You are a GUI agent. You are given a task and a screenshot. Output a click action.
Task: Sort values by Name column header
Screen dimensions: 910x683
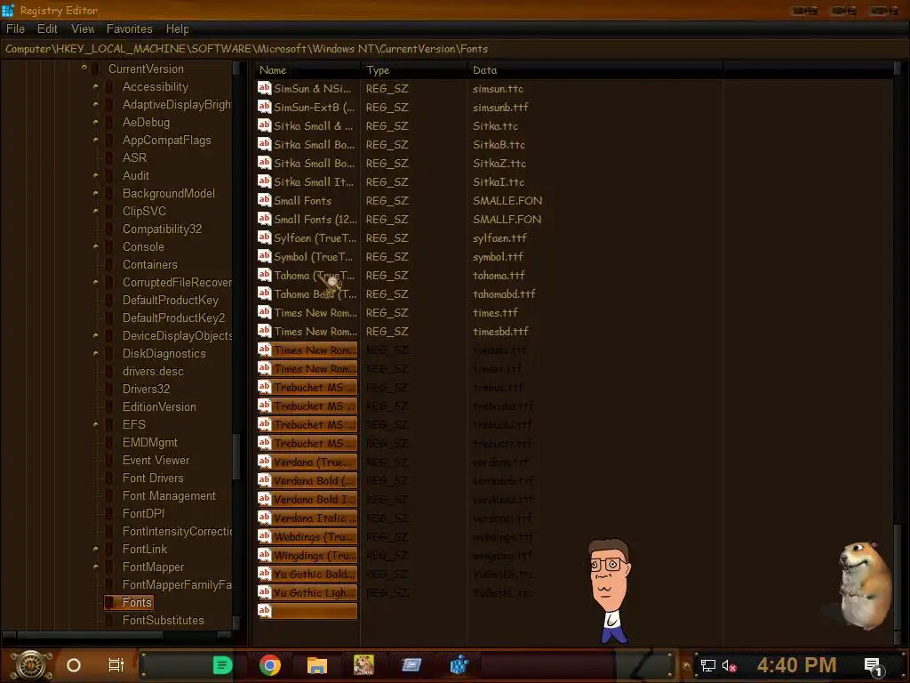[307, 69]
